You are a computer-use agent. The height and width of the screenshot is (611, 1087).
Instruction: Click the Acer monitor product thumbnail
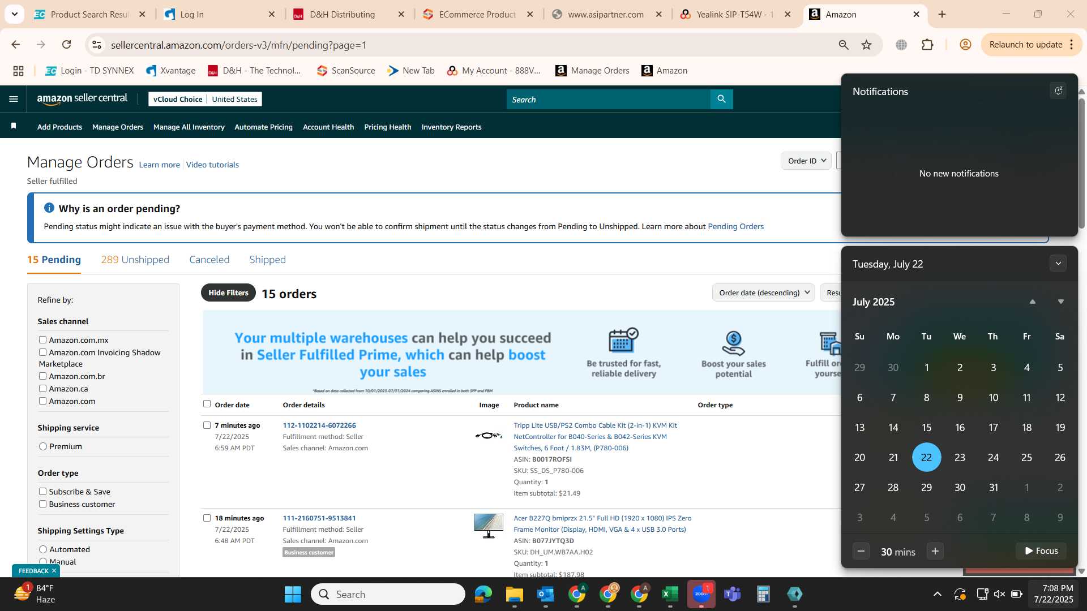click(x=489, y=526)
